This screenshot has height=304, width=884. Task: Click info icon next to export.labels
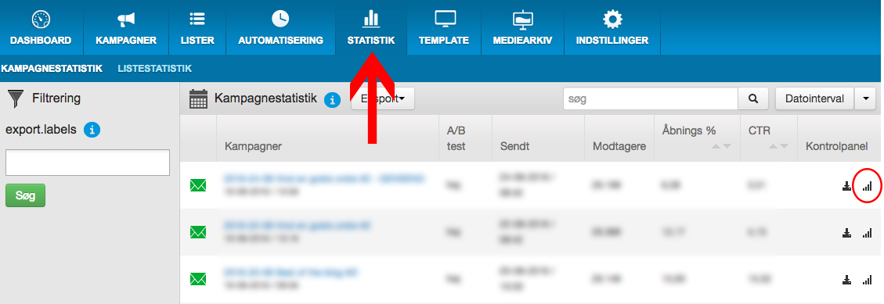[x=92, y=130]
